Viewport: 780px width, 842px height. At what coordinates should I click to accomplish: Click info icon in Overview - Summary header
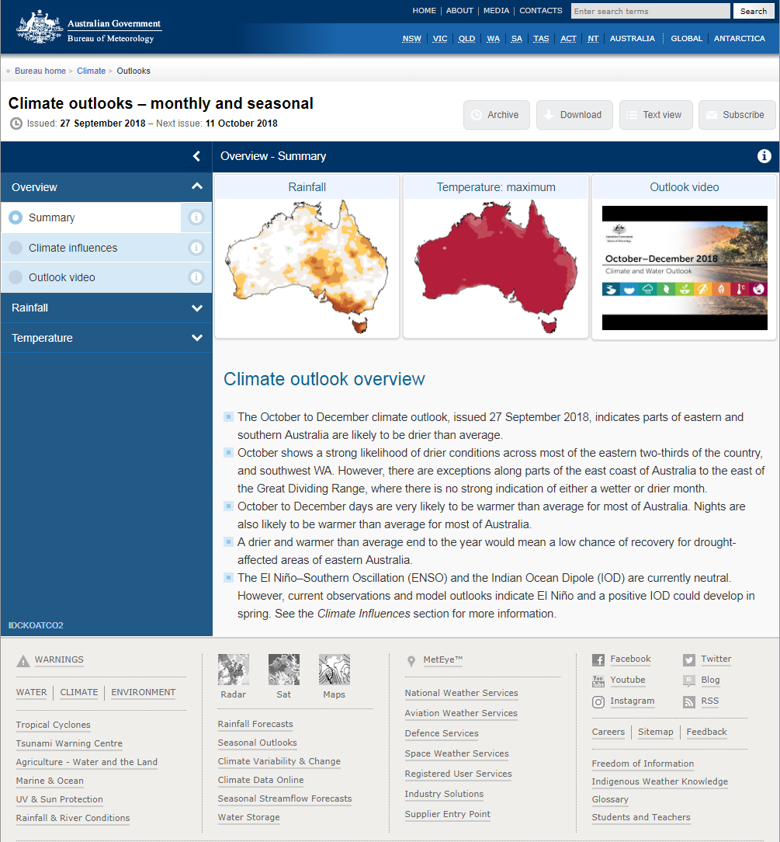pos(764,156)
